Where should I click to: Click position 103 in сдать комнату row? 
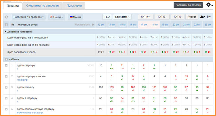pos(112,87)
